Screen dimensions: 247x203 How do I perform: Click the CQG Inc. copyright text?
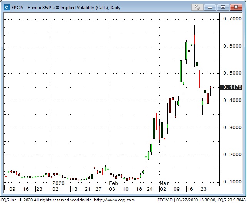click(47, 200)
